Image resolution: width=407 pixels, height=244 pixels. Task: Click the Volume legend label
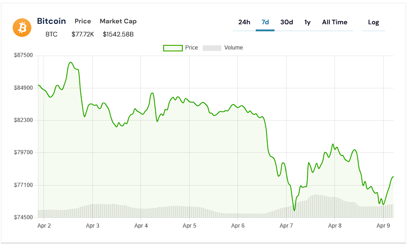[x=234, y=48]
